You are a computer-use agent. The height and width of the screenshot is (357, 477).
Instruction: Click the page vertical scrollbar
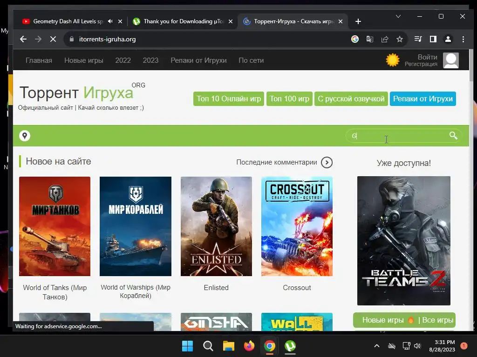pos(471,65)
